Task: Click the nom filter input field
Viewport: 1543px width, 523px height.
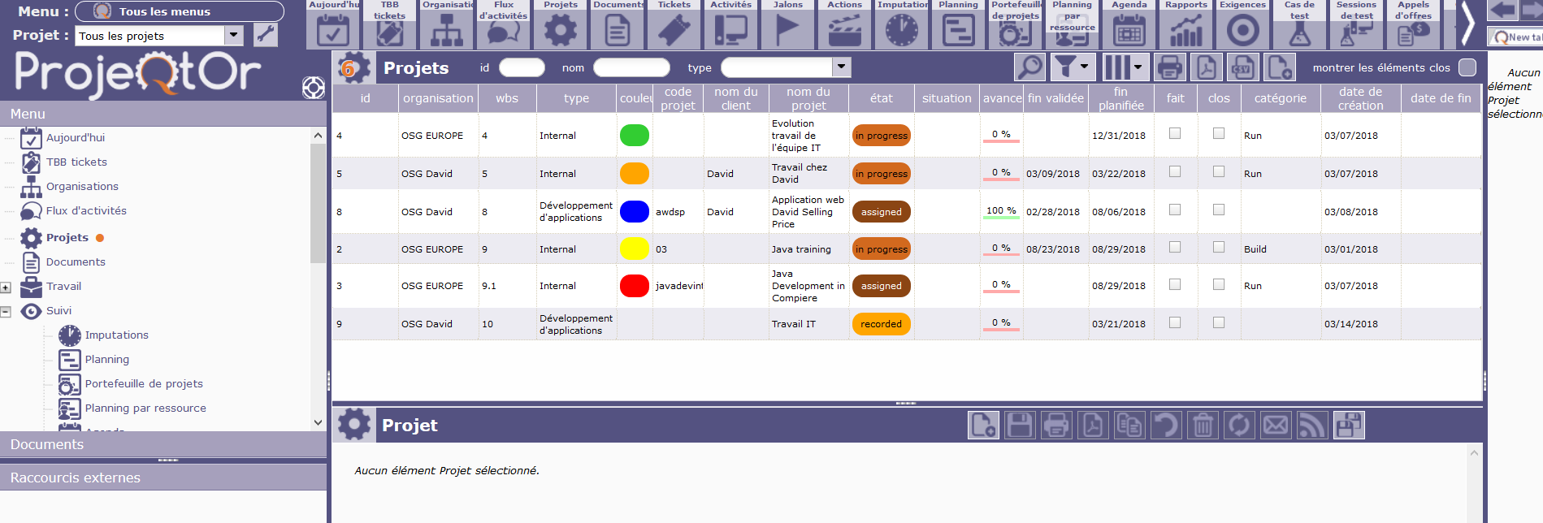Action: [x=631, y=67]
